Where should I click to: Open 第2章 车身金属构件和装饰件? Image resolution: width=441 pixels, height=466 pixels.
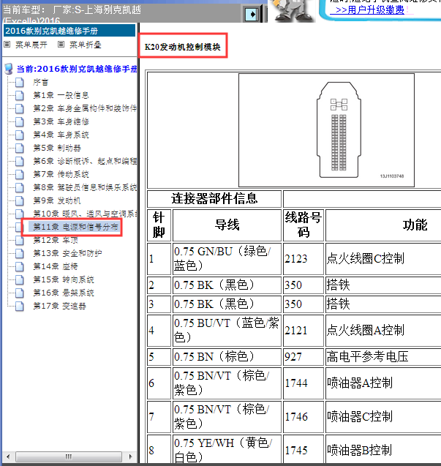85,108
